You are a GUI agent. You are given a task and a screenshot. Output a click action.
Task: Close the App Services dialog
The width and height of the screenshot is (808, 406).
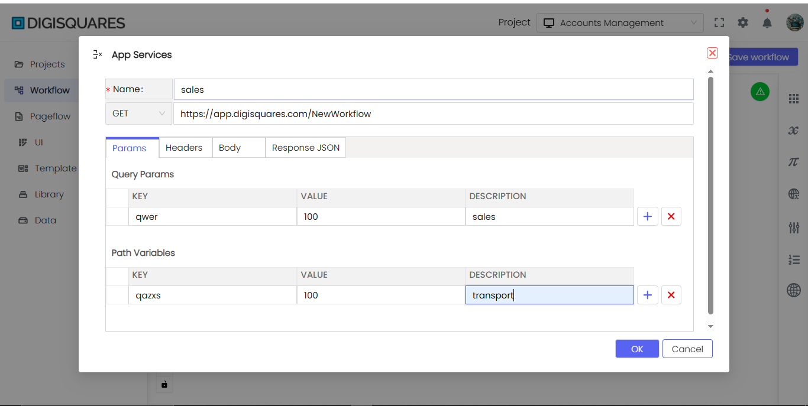712,53
